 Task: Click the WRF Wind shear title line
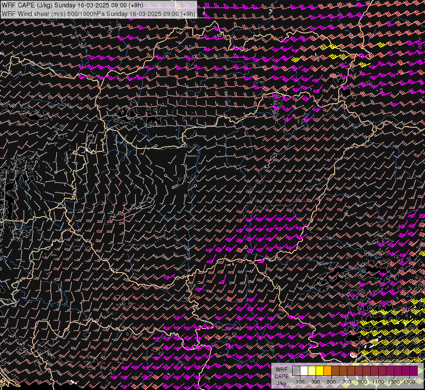pyautogui.click(x=99, y=14)
